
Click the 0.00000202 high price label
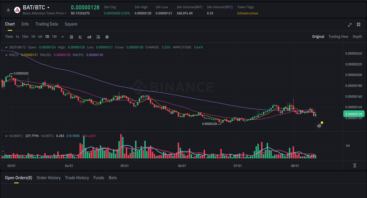coord(21,73)
